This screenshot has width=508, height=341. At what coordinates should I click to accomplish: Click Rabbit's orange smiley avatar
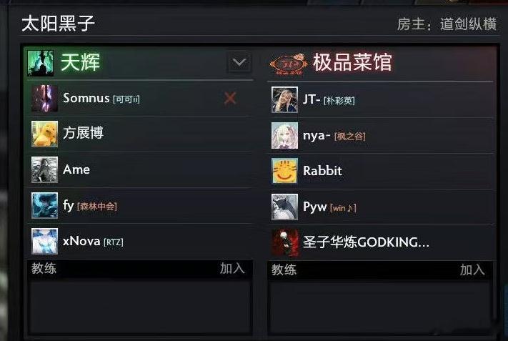[284, 171]
